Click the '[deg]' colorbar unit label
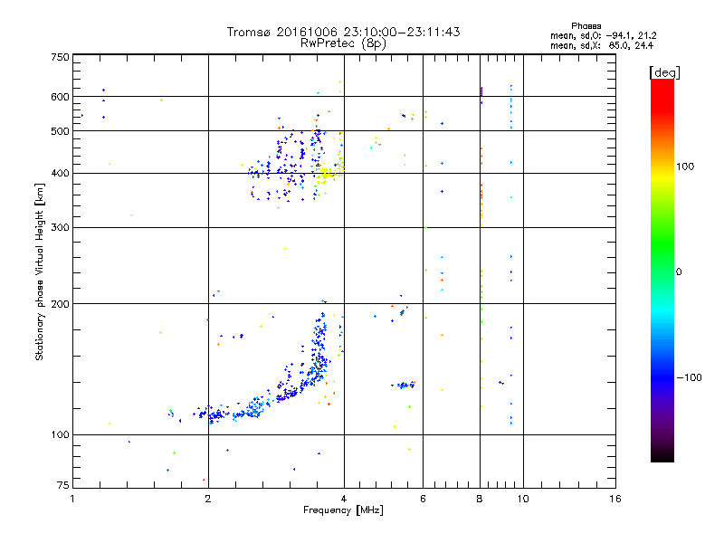The height and width of the screenshot is (543, 724). [664, 72]
